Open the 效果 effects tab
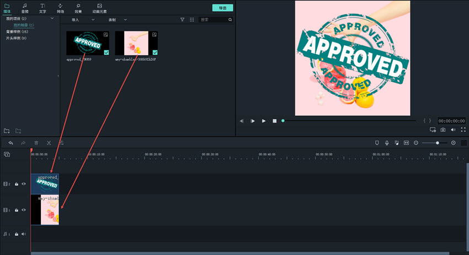 (x=78, y=8)
